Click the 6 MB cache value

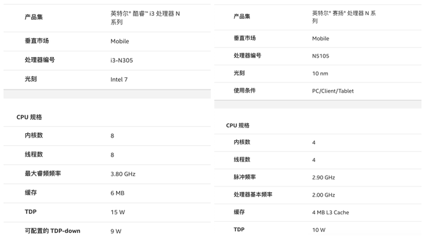[x=117, y=193]
